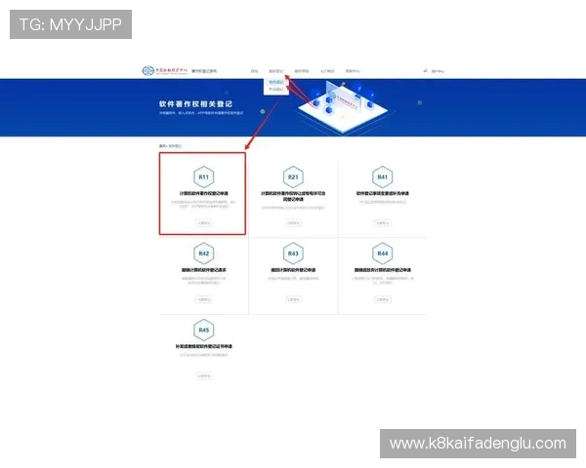Open the R45 hexagon icon

coord(203,329)
